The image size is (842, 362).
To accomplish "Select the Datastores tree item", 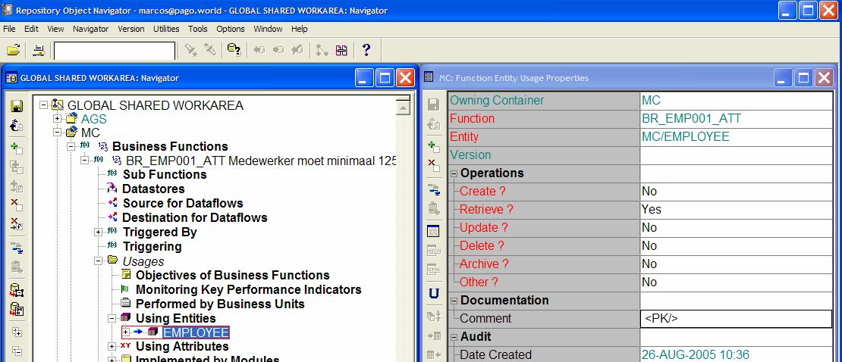I will tap(153, 189).
